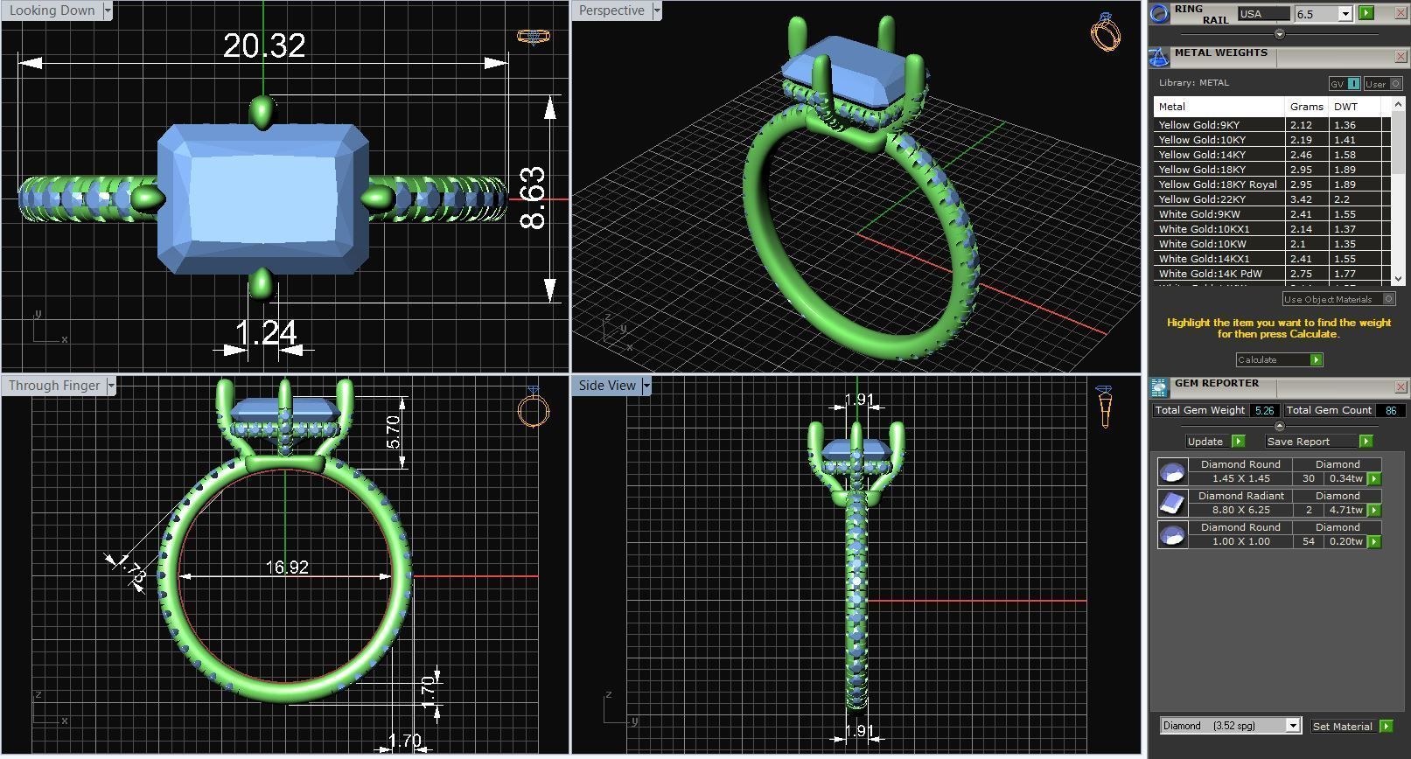Click green arrow beside Save Report
The height and width of the screenshot is (759, 1411).
click(1366, 441)
